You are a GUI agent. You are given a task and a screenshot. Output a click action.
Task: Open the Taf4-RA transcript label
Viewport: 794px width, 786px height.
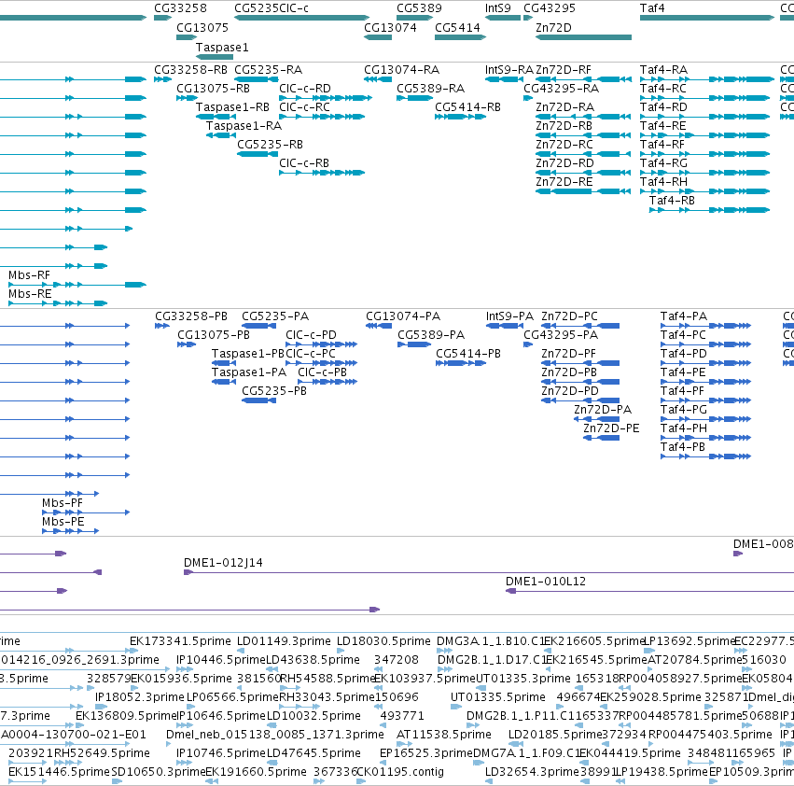(663, 69)
